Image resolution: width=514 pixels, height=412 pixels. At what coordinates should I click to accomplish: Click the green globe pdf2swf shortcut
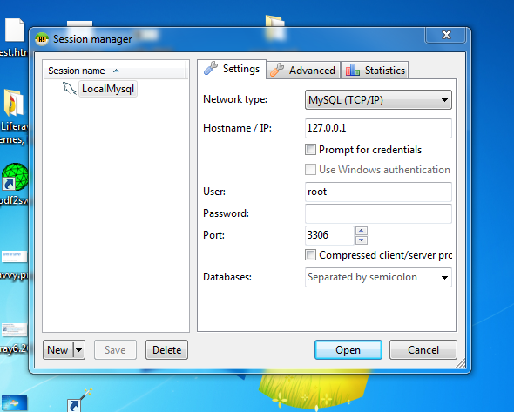coord(15,177)
